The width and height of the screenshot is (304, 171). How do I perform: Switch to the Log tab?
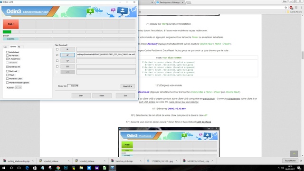(x=5, y=47)
